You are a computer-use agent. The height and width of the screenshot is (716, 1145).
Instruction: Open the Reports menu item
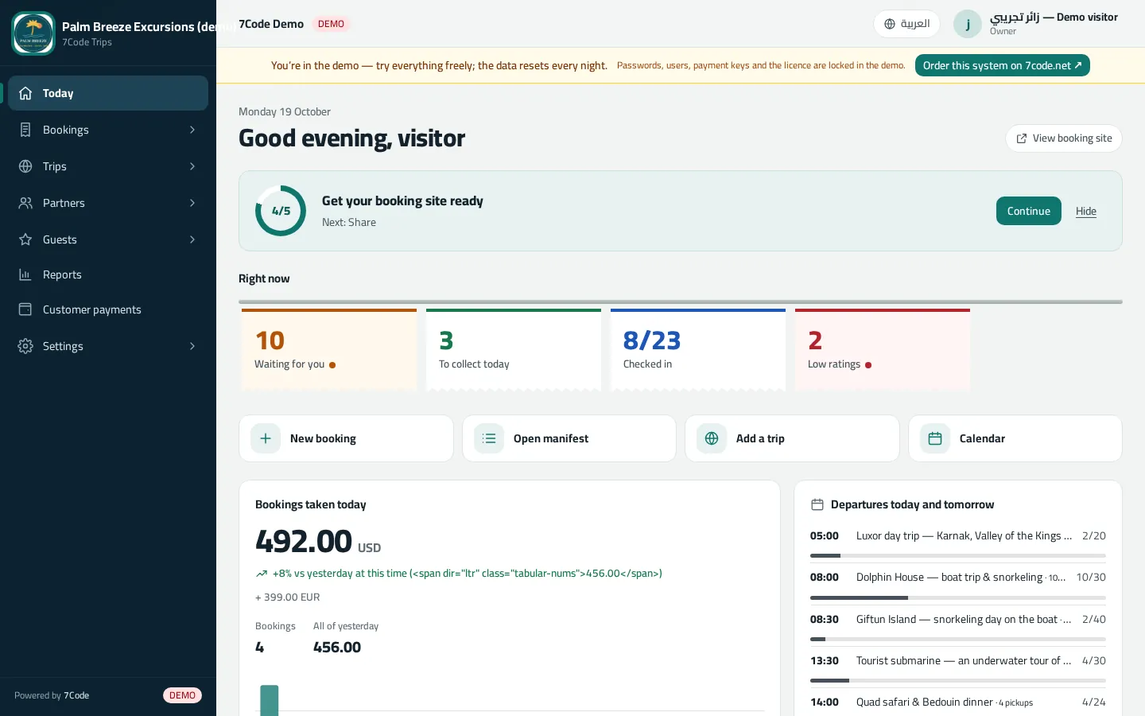[x=108, y=274]
